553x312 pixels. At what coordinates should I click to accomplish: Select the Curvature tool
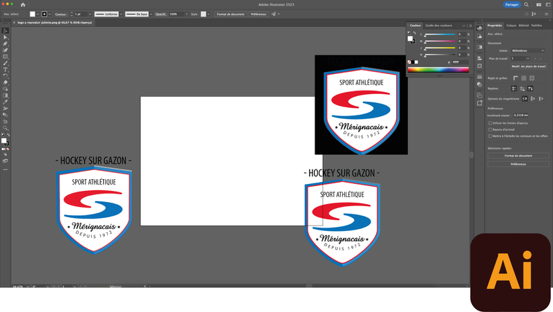pyautogui.click(x=6, y=50)
